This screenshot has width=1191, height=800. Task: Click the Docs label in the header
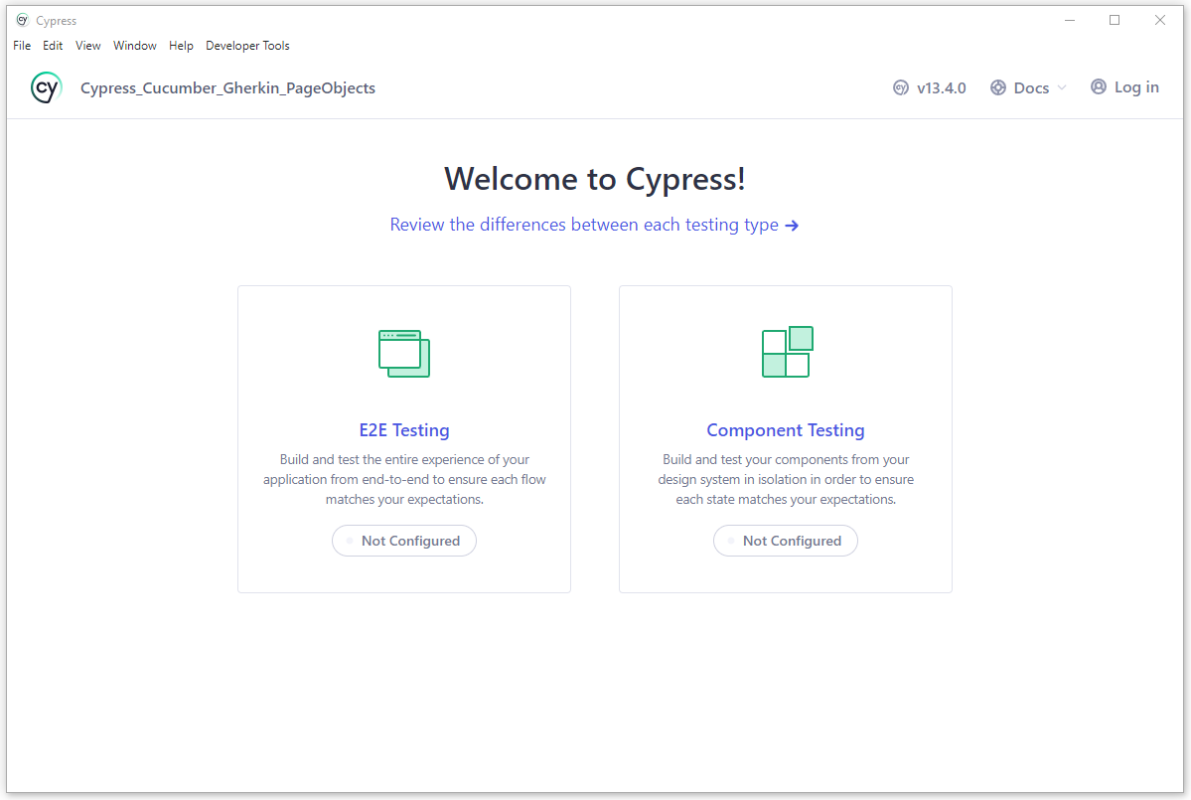pos(1031,88)
